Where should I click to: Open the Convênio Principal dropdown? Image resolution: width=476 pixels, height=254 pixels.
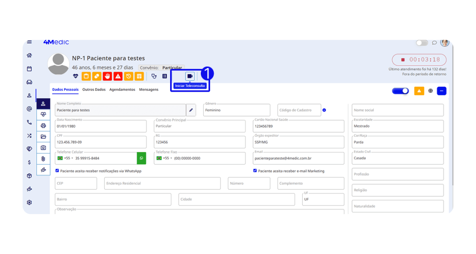[x=200, y=126]
